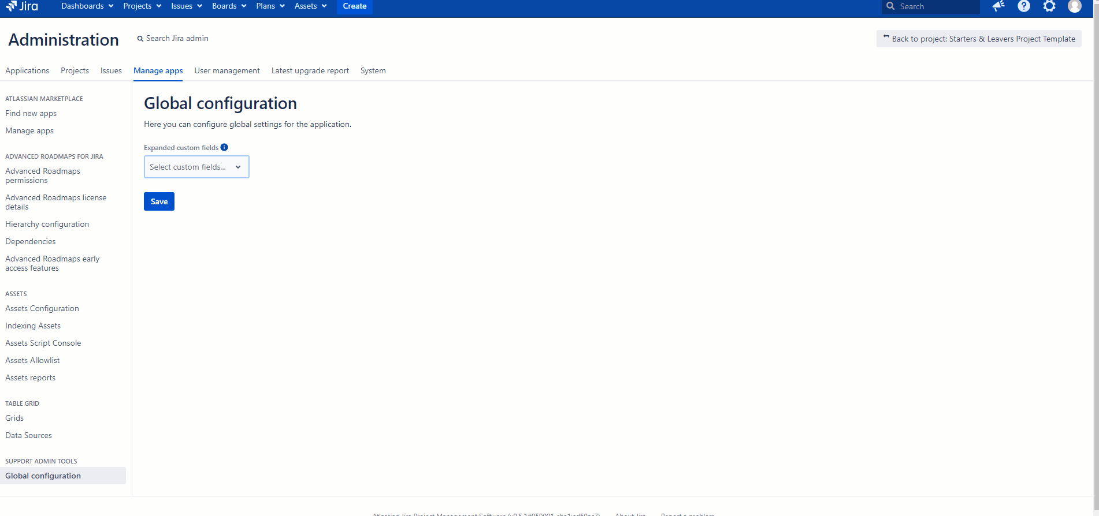The width and height of the screenshot is (1099, 516).
Task: Click the Save button
Action: [159, 201]
